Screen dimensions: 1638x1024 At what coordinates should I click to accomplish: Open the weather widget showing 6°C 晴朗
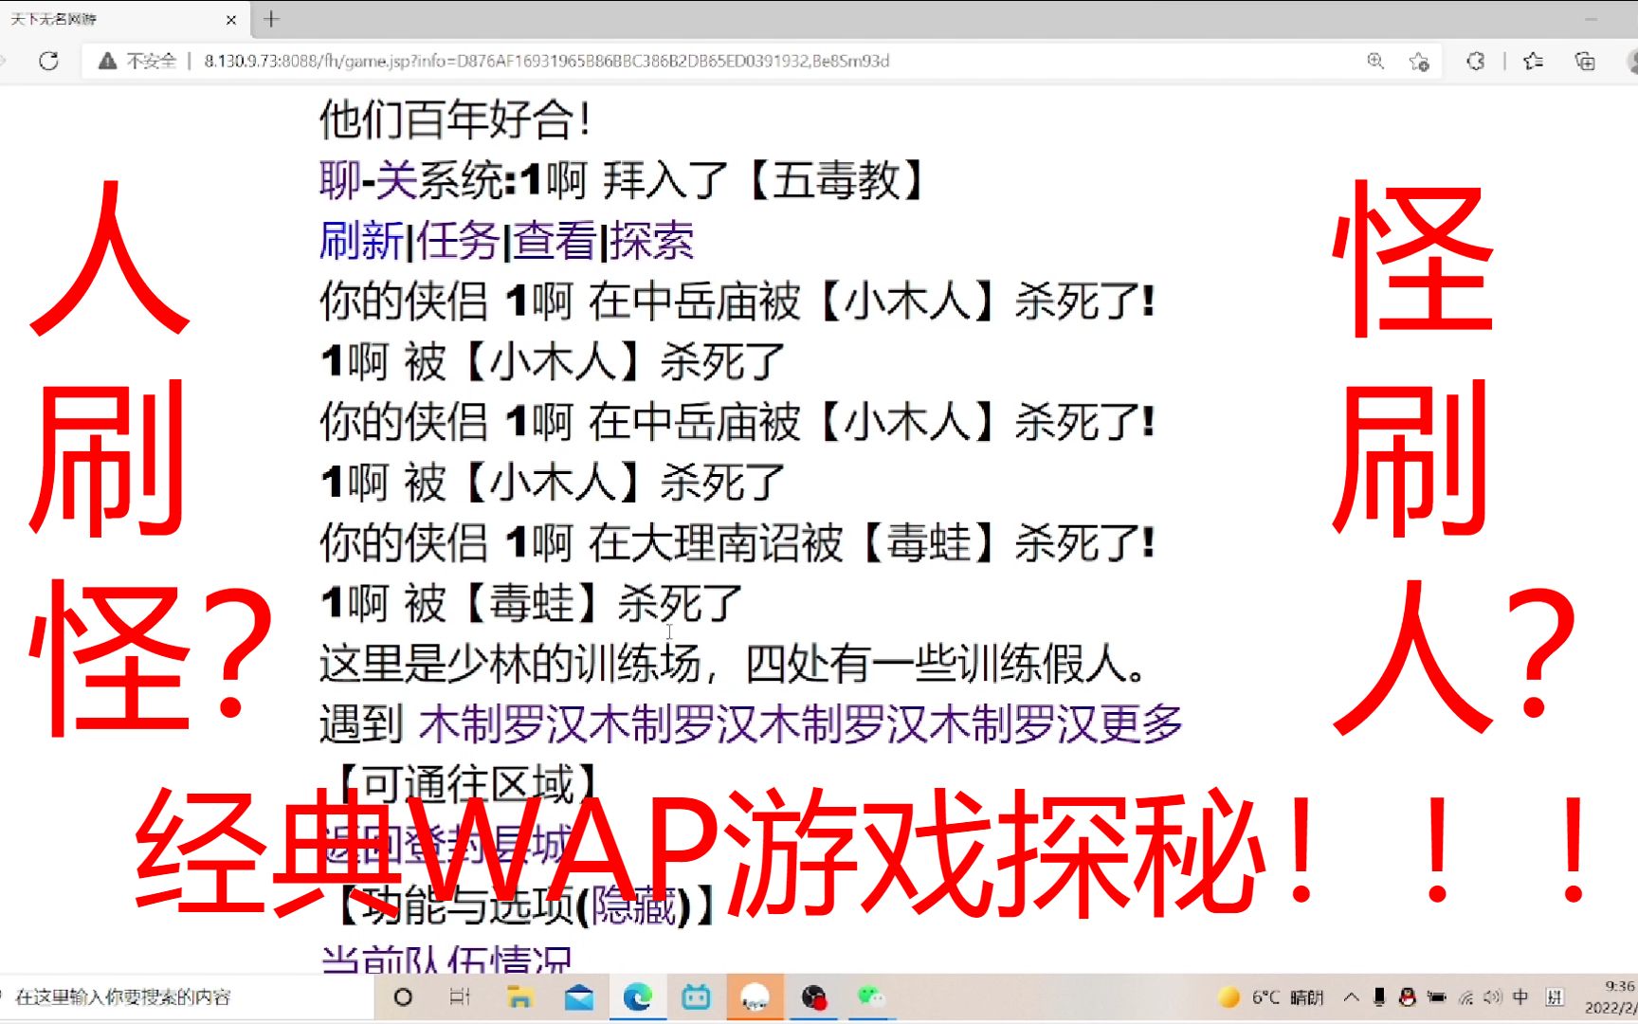coord(1270,997)
